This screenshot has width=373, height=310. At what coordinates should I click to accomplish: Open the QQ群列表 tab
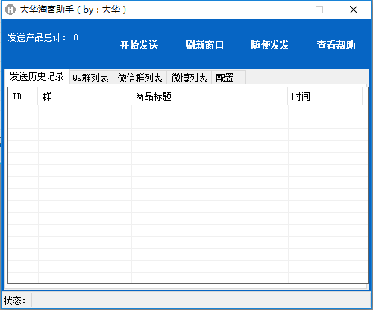tap(91, 78)
